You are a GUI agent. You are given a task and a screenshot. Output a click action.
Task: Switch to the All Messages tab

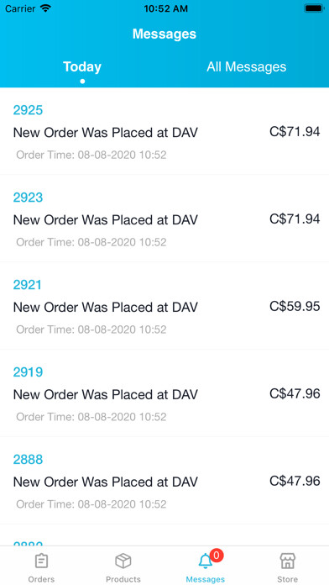(247, 66)
